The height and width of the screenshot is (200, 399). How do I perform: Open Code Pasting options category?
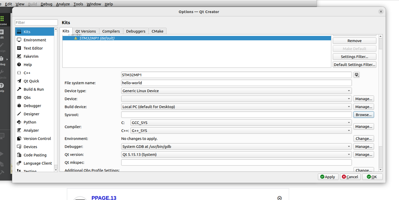[35, 155]
